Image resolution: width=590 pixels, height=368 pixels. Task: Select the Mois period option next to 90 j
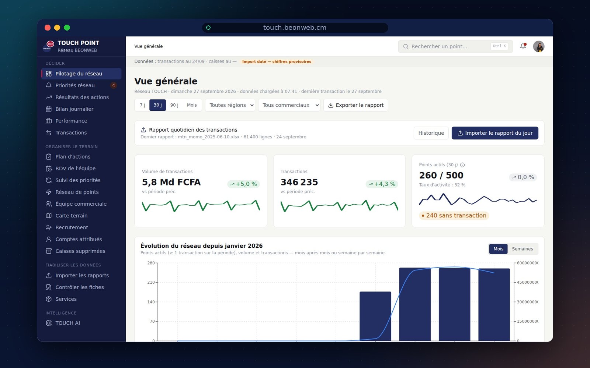click(192, 105)
